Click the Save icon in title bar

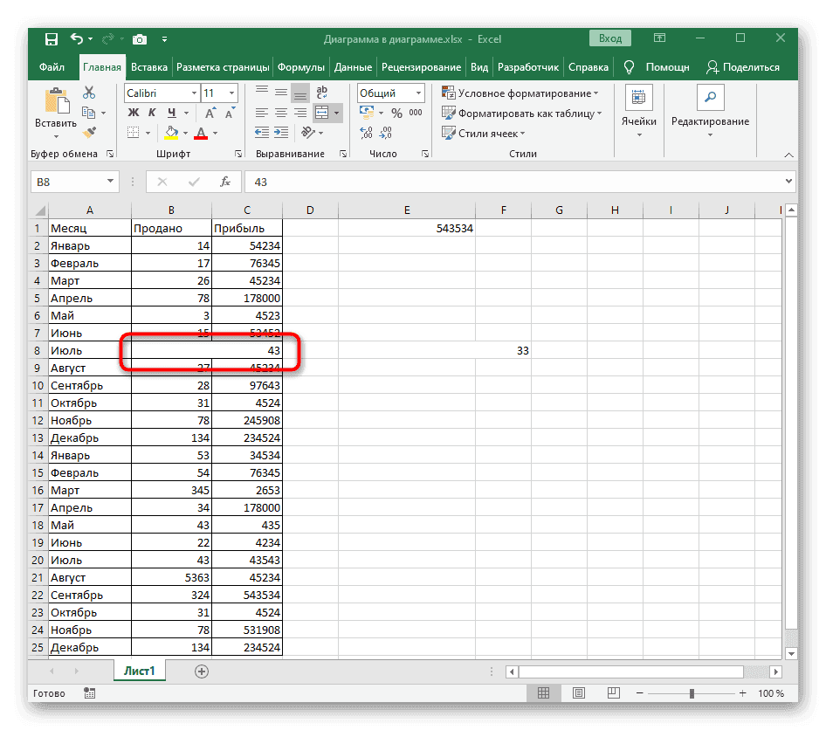point(52,38)
